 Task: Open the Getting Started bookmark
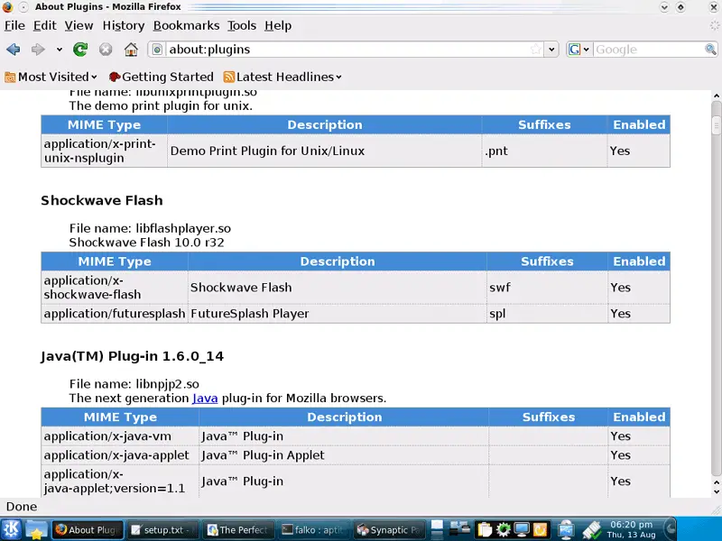[162, 77]
